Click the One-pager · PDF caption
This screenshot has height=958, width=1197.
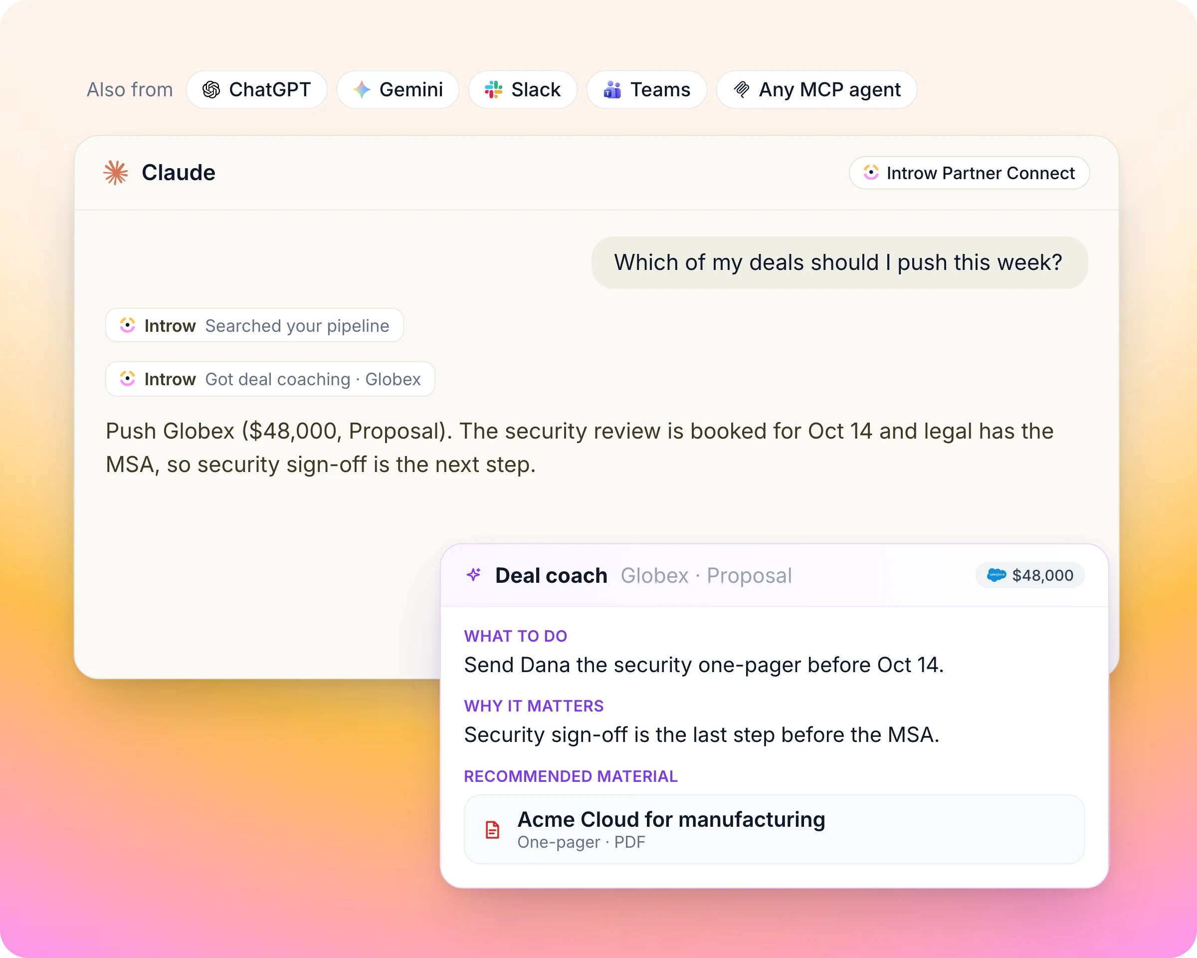(581, 842)
